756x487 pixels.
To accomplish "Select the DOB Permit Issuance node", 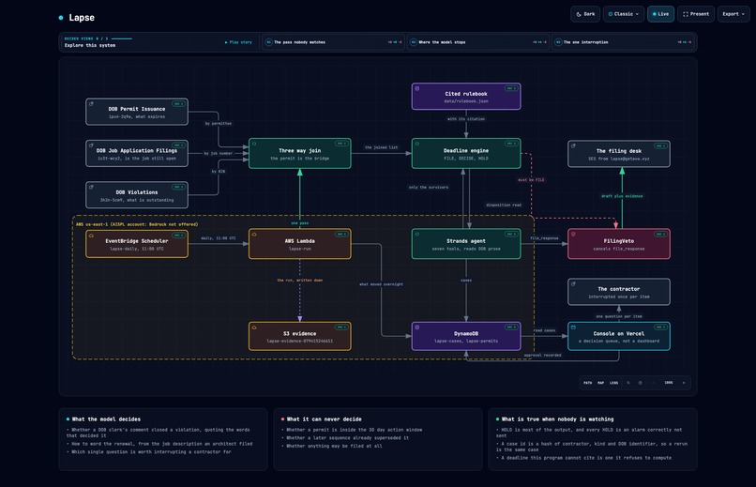I will pyautogui.click(x=137, y=112).
